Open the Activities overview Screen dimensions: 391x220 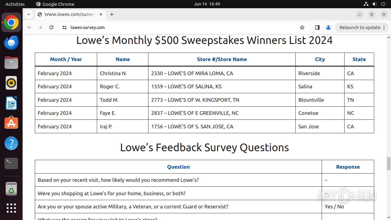(15, 4)
